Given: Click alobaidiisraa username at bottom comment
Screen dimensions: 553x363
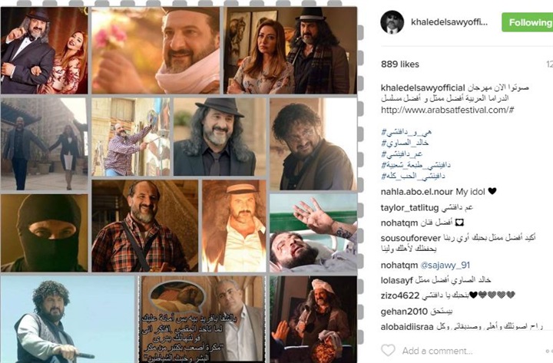Looking at the screenshot, I should [407, 327].
